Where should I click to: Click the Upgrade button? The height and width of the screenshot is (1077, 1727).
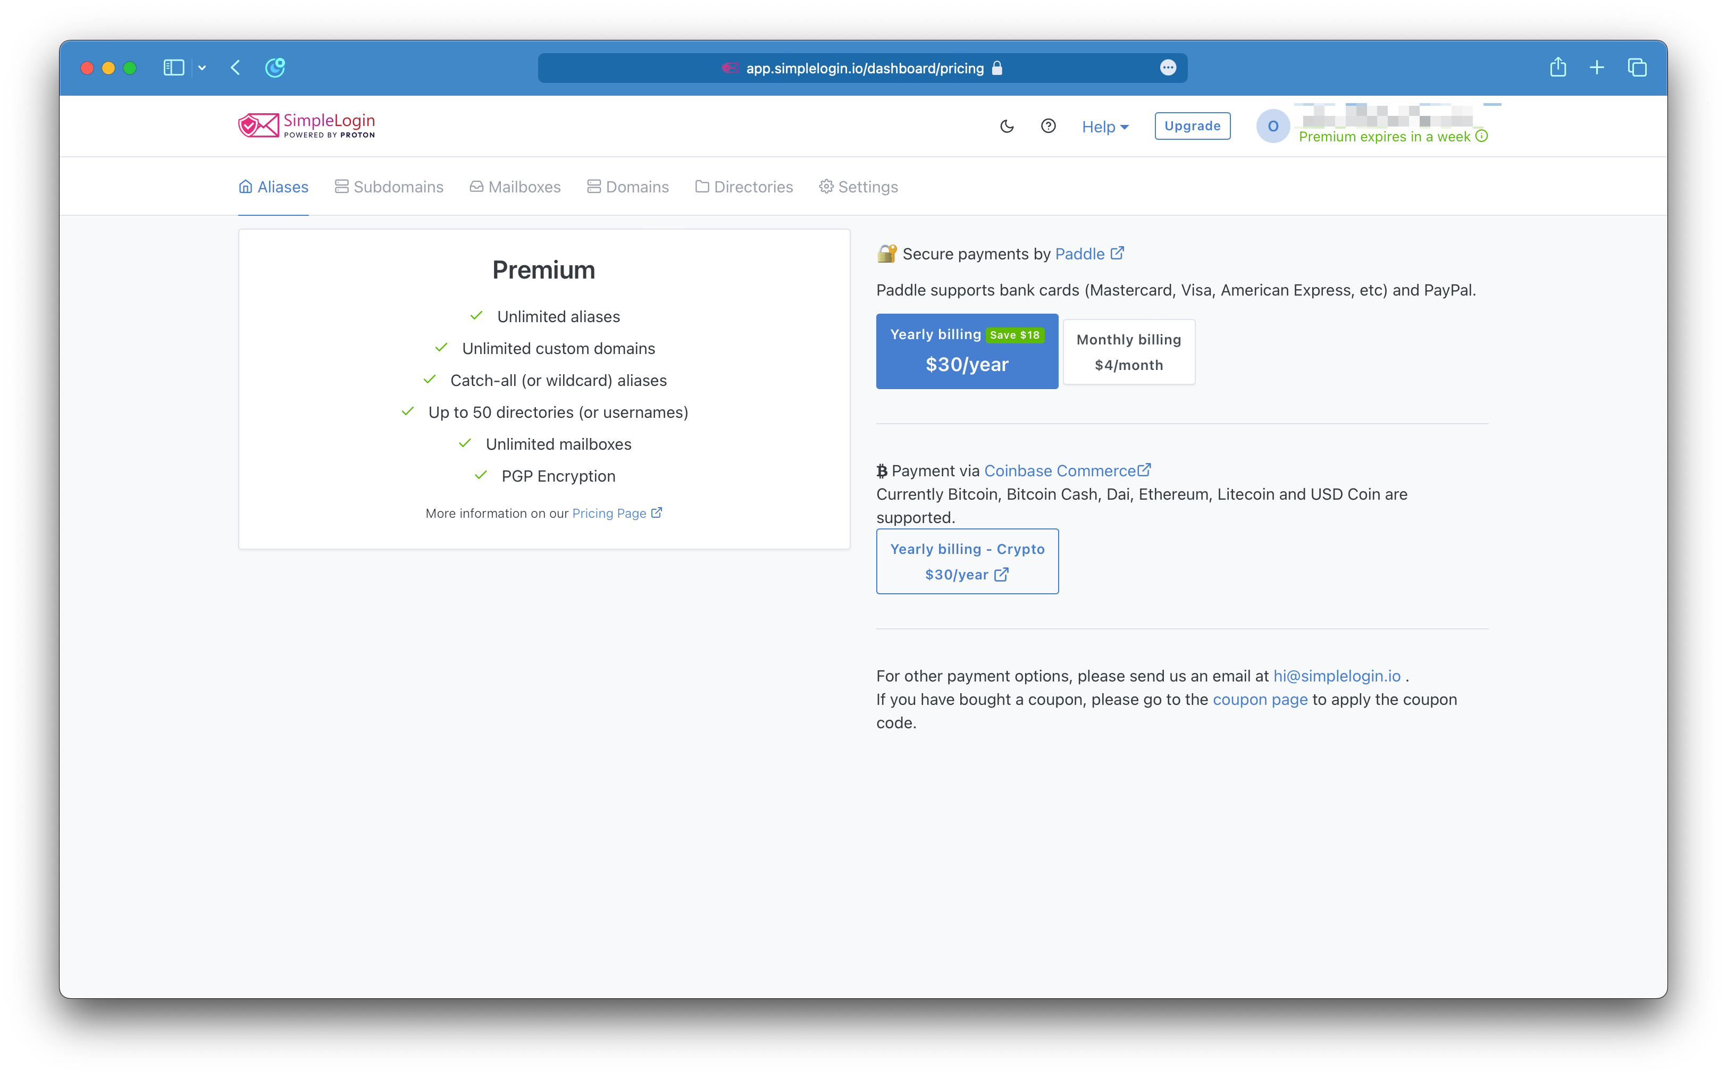point(1192,126)
